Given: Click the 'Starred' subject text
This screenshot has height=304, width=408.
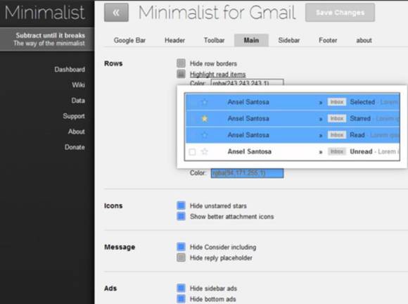Looking at the screenshot, I should (x=360, y=118).
